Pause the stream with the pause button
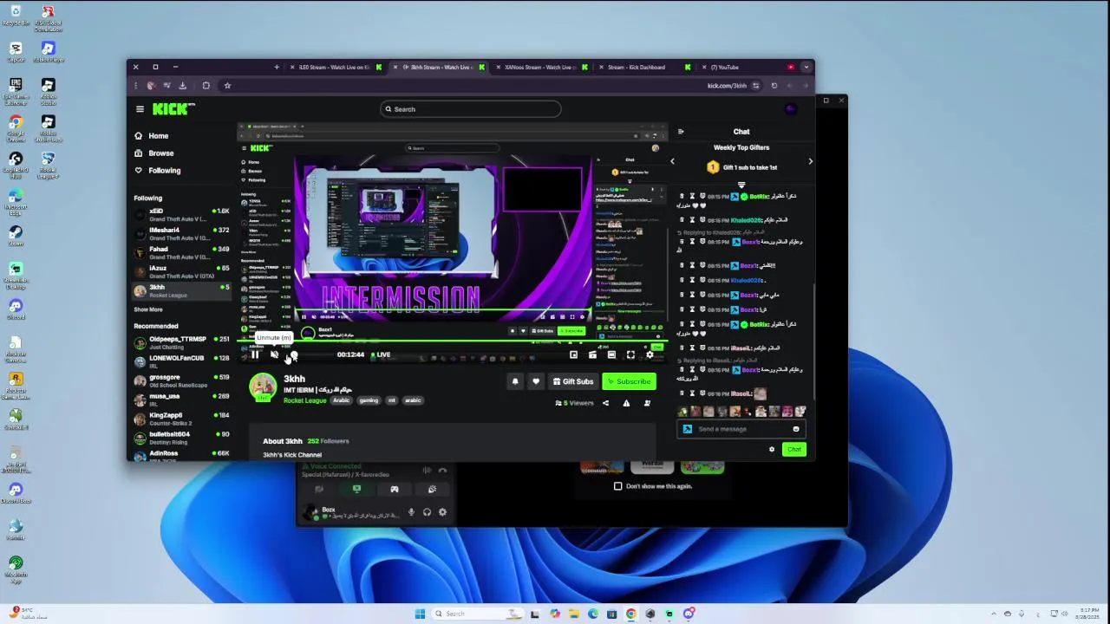The height and width of the screenshot is (624, 1110). 255,354
